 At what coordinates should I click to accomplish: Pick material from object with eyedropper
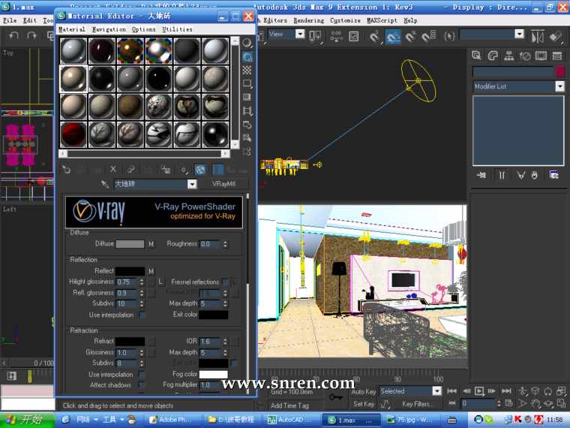(104, 184)
